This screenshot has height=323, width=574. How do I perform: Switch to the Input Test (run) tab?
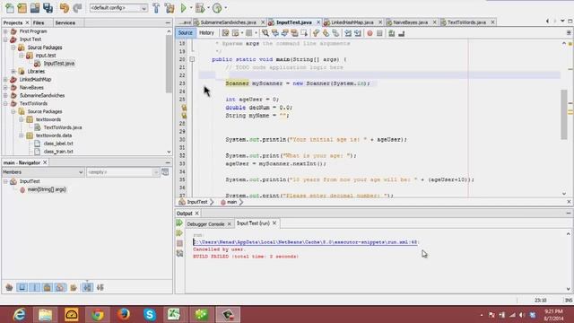tap(253, 223)
